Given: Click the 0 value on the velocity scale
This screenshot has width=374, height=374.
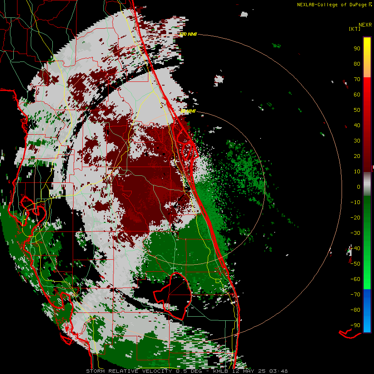Looking at the screenshot, I should pyautogui.click(x=359, y=187).
